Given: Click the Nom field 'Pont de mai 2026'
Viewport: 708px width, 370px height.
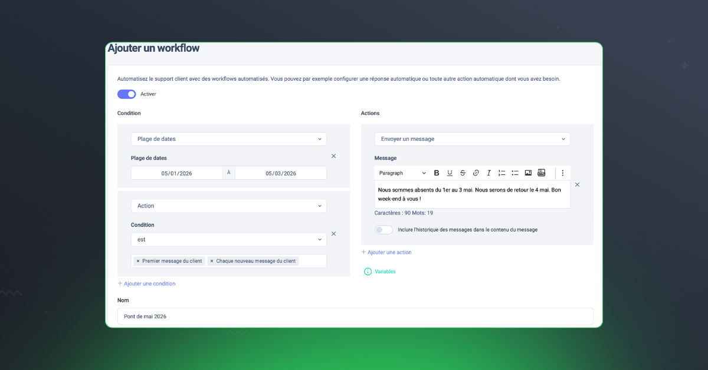Looking at the screenshot, I should [x=355, y=316].
